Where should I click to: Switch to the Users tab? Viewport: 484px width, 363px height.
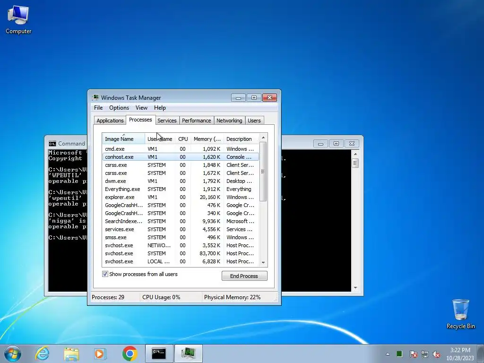click(x=254, y=121)
